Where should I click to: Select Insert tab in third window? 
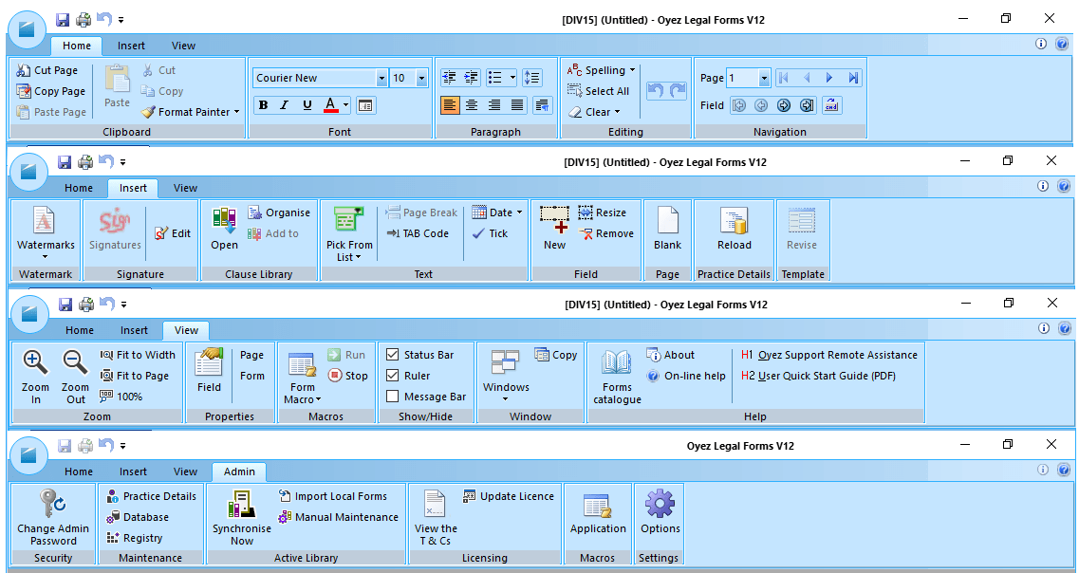tap(134, 330)
